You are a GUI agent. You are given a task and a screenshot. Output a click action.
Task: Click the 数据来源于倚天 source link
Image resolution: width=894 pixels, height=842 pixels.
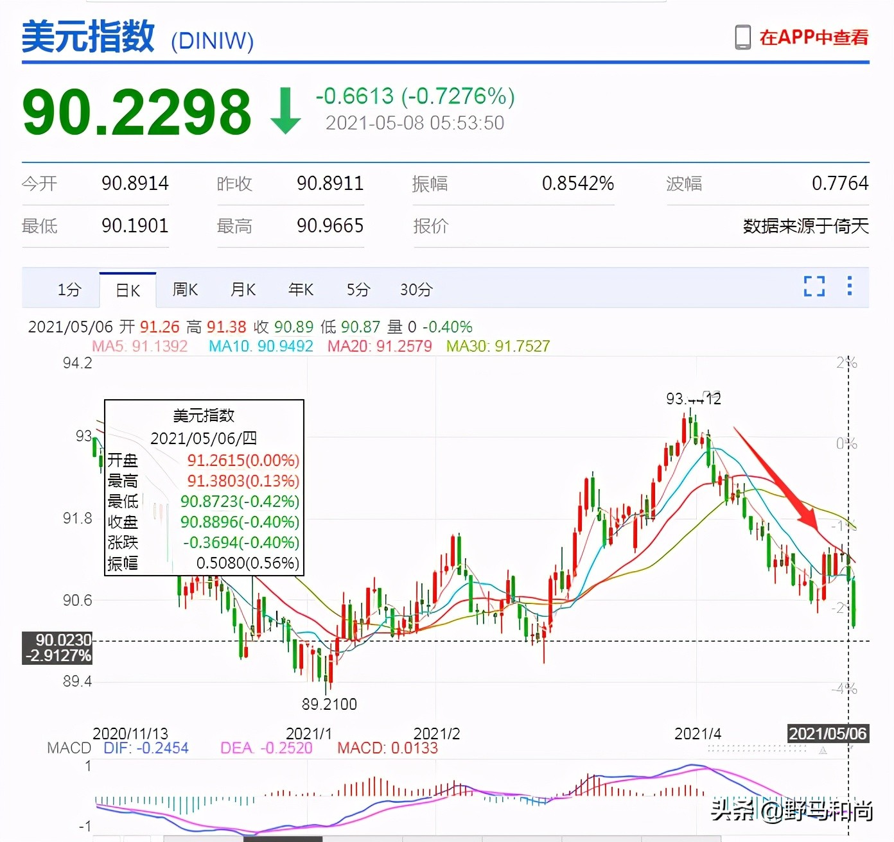[x=805, y=226]
